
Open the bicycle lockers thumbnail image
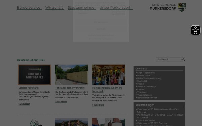(x=71, y=75)
